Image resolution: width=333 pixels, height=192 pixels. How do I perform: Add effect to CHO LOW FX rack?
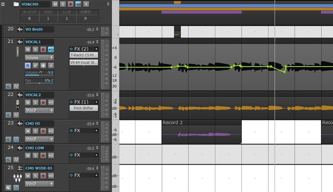tap(96, 155)
